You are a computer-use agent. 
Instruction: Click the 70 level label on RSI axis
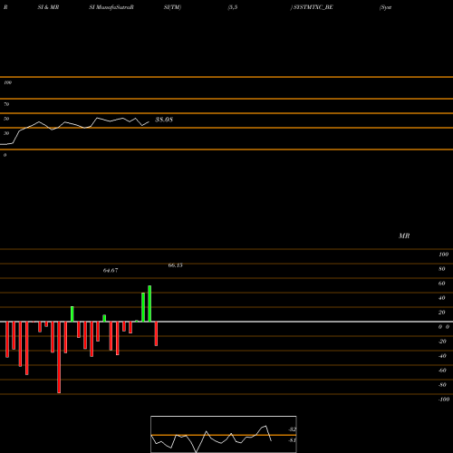(6, 104)
